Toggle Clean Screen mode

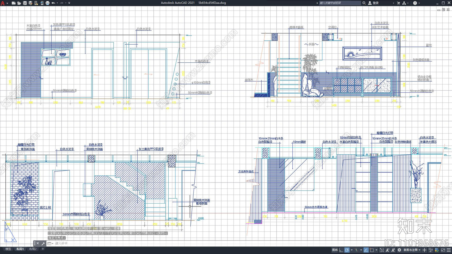(443, 250)
